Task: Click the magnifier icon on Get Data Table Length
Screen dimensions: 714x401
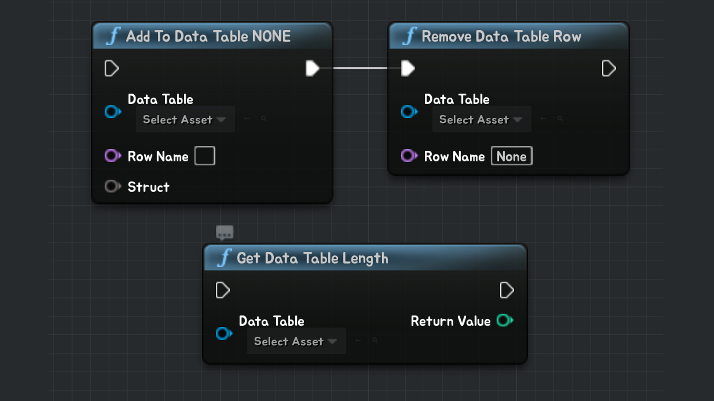Action: pos(375,340)
